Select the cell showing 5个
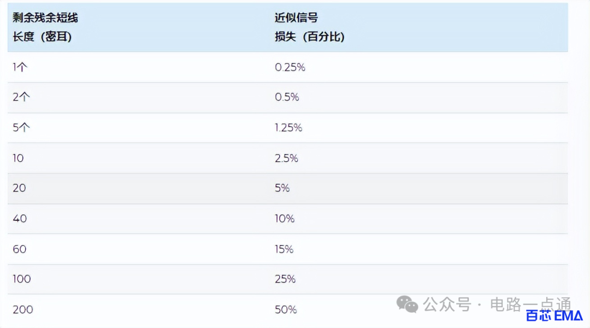Viewport: 590px width, 328px height. [21, 128]
